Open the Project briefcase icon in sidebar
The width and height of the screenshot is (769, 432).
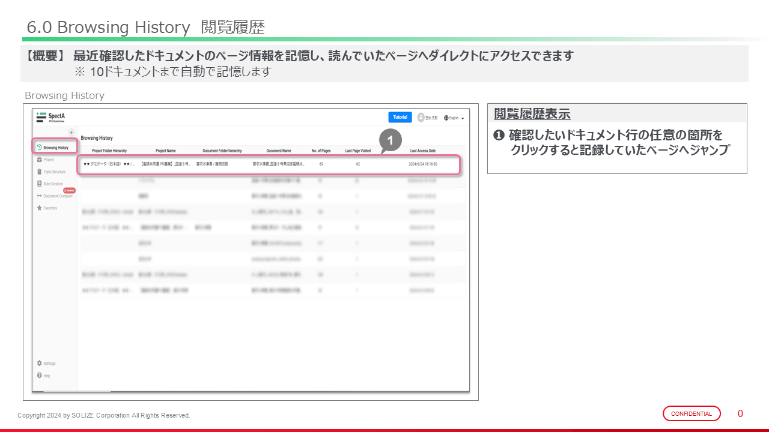coord(39,160)
